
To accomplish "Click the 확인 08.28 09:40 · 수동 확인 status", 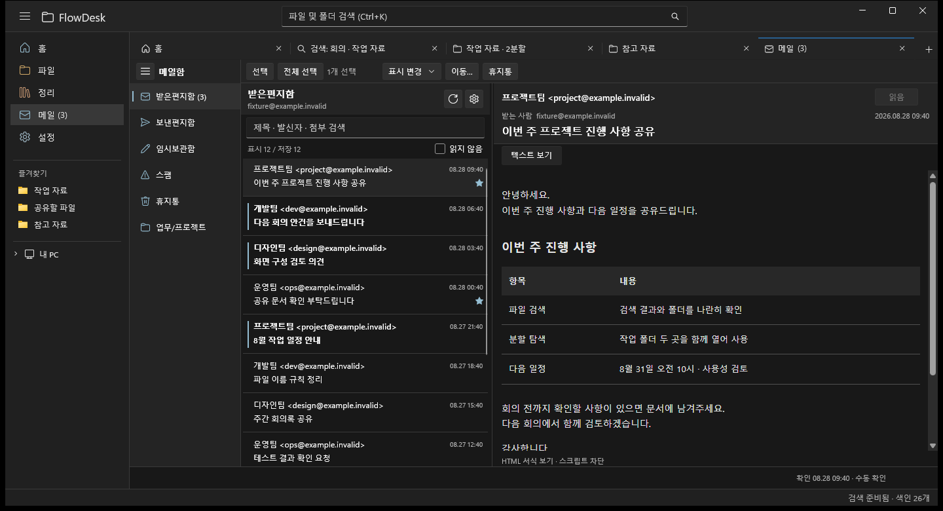I will [841, 478].
